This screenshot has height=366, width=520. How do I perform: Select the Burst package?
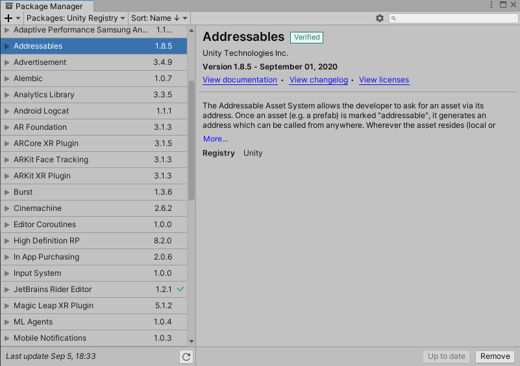pyautogui.click(x=94, y=192)
